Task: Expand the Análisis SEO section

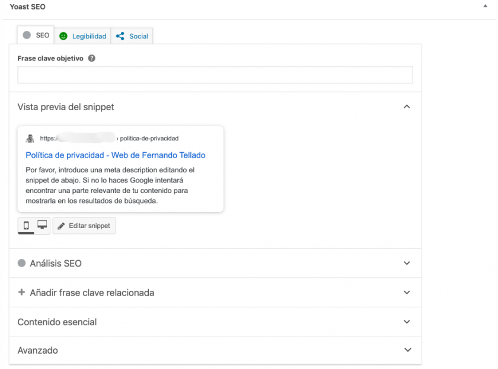Action: tap(407, 263)
